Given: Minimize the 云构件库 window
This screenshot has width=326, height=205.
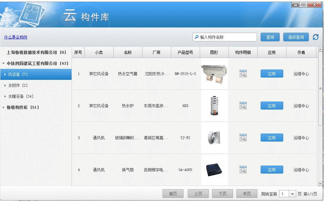Looking at the screenshot, I should coord(295,5).
